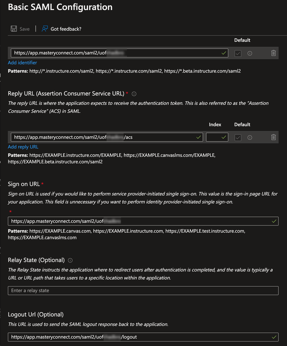Click the reply URL Index field
Screen dimensions: 287x346
click(215, 137)
